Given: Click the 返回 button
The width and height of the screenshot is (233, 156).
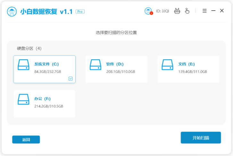Looking at the screenshot, I should [26, 139].
